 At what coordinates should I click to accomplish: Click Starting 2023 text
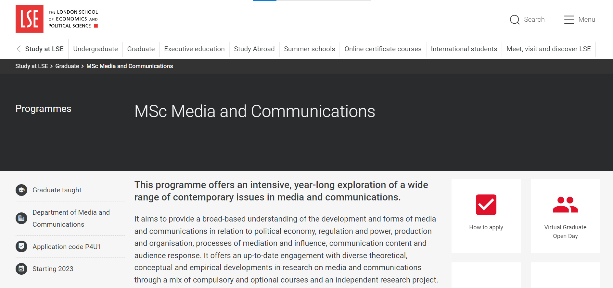pos(53,269)
